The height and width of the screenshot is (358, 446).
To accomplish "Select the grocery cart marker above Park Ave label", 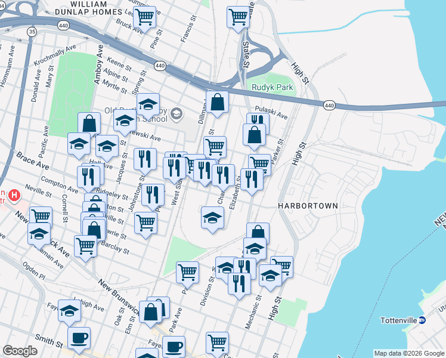I will 187,275.
